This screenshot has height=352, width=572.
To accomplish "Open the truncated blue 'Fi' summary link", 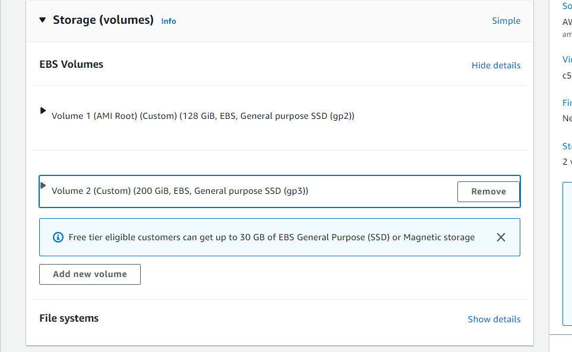I will coord(567,103).
